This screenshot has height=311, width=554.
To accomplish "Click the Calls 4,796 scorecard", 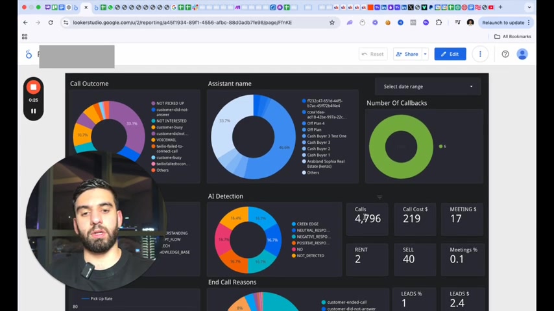I will pyautogui.click(x=367, y=219).
